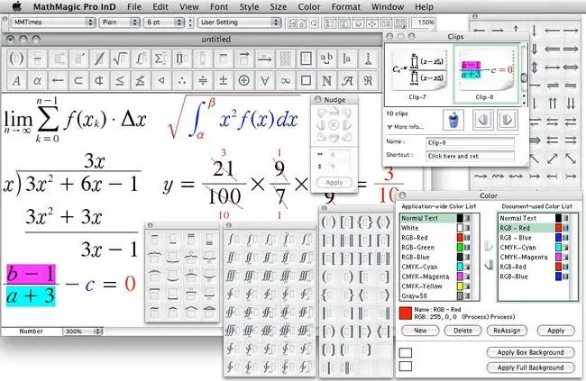Image resolution: width=586 pixels, height=381 pixels.
Task: Open the User Setting dropdown
Action: click(240, 22)
